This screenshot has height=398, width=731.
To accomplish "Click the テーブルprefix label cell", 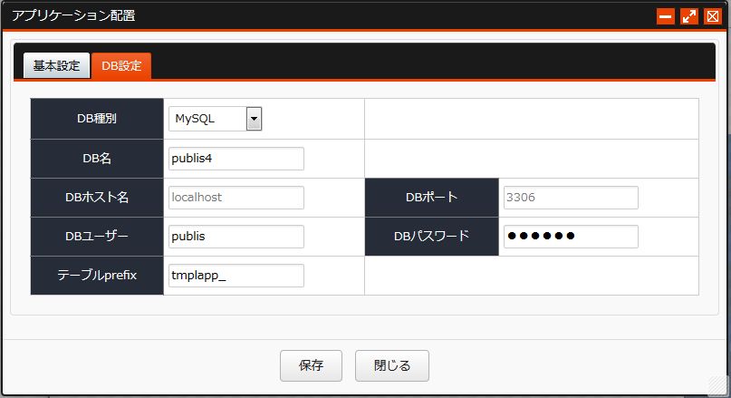I will [97, 276].
